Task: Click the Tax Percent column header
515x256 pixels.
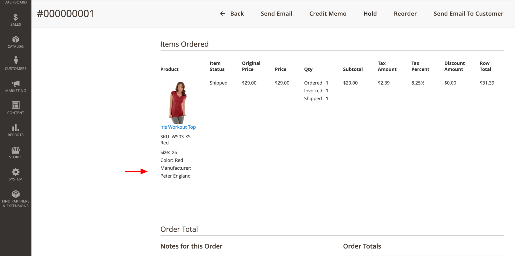Action: (x=420, y=66)
